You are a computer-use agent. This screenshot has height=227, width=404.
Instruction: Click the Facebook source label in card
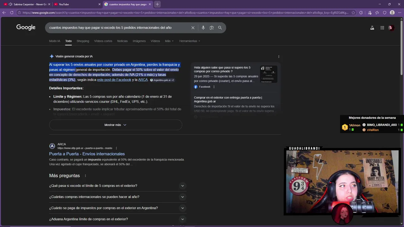click(x=205, y=87)
